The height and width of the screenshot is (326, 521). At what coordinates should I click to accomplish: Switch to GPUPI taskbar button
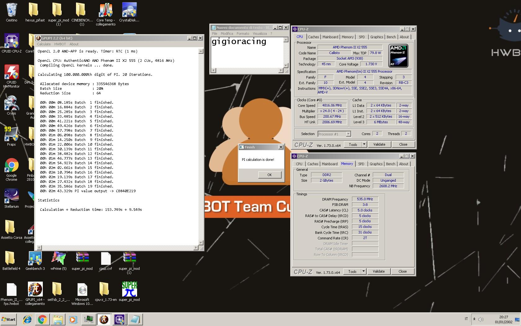(x=104, y=319)
